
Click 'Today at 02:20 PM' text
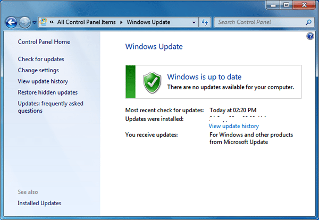(233, 110)
